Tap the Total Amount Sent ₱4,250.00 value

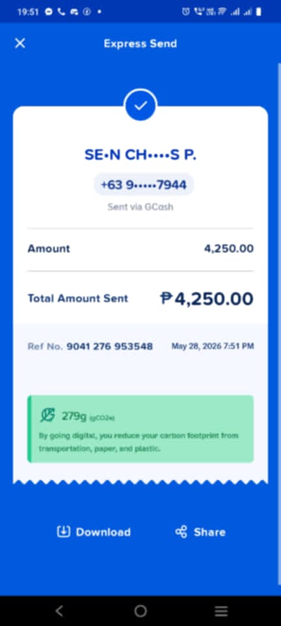[x=207, y=299]
